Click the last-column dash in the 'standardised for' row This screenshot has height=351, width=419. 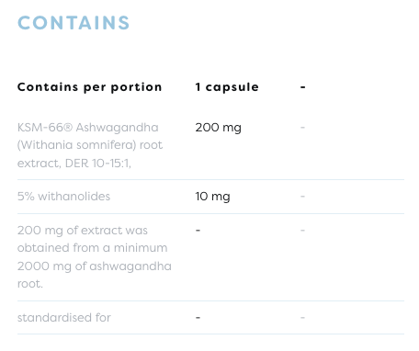pos(302,318)
